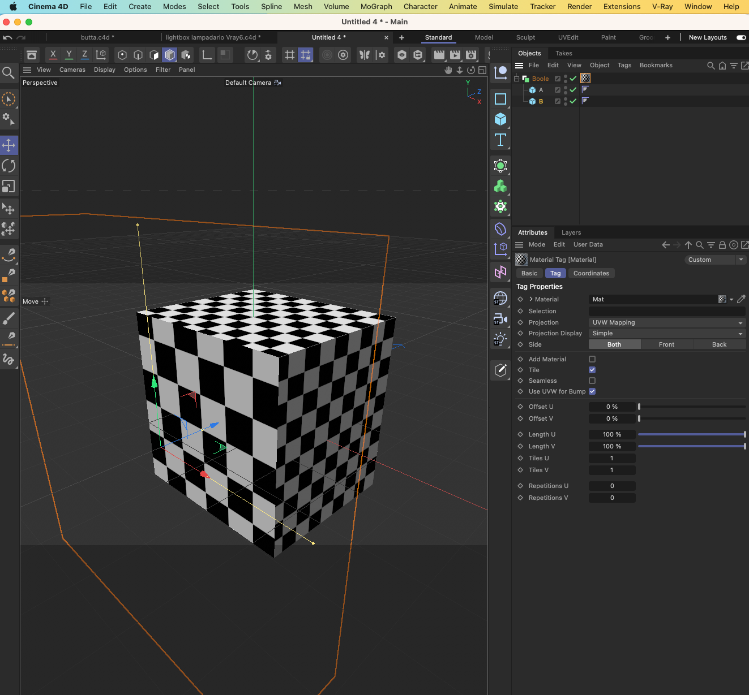Select Front for the material Side

[x=666, y=344]
